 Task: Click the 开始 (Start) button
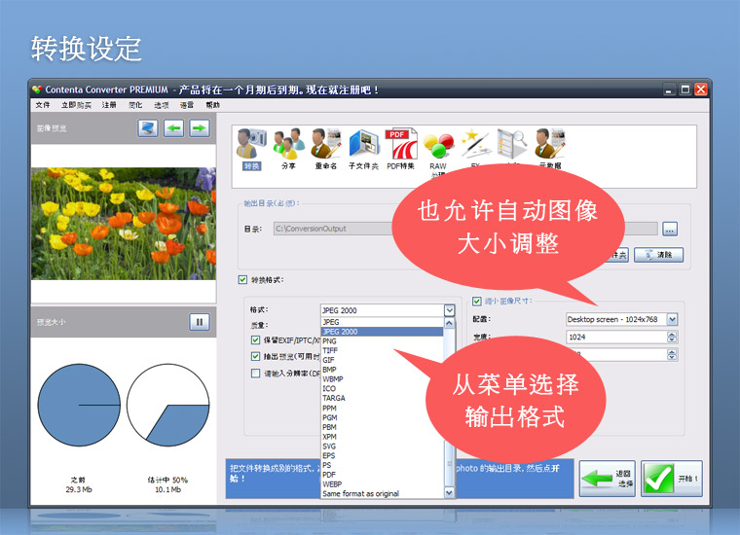(672, 480)
